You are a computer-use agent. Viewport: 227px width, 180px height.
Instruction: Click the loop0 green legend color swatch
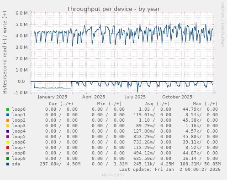[x=8, y=109]
